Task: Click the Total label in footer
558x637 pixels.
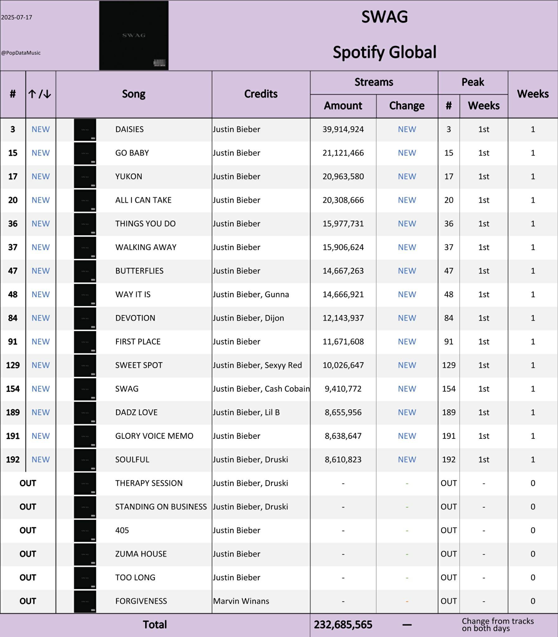Action: [155, 625]
